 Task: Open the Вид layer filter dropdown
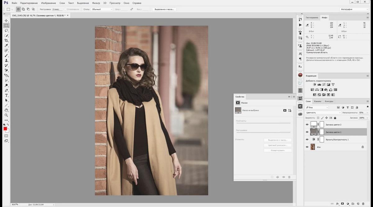click(317, 107)
